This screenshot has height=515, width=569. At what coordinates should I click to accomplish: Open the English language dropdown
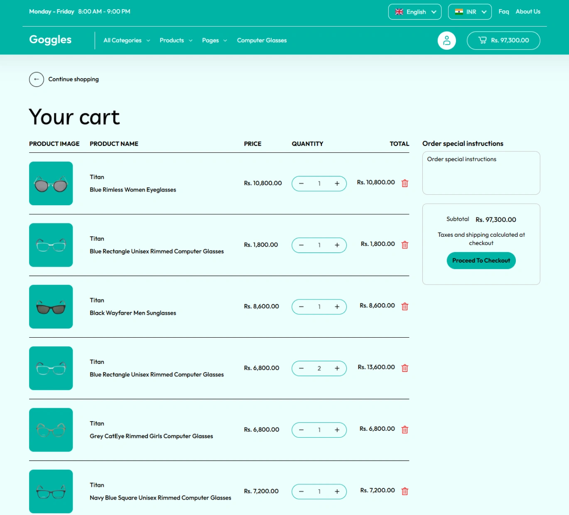pos(414,12)
